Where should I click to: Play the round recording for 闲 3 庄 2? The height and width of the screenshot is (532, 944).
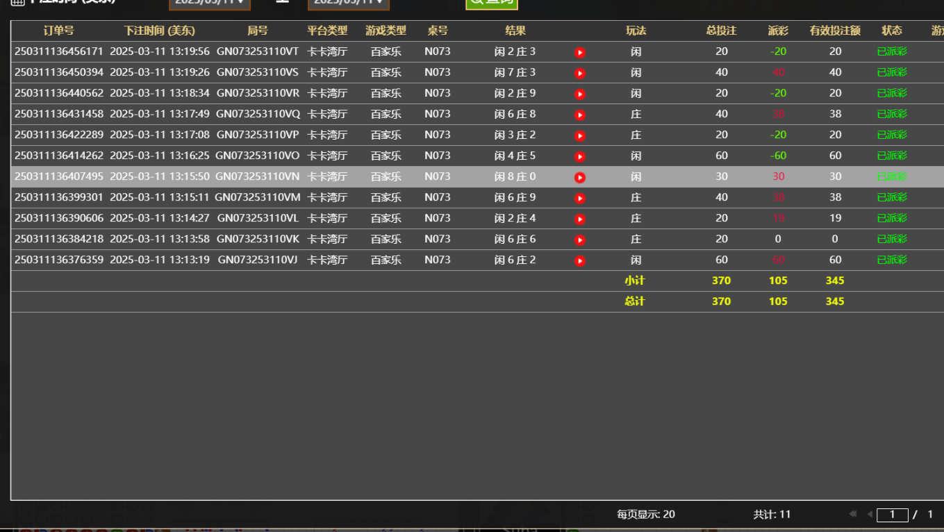[580, 135]
